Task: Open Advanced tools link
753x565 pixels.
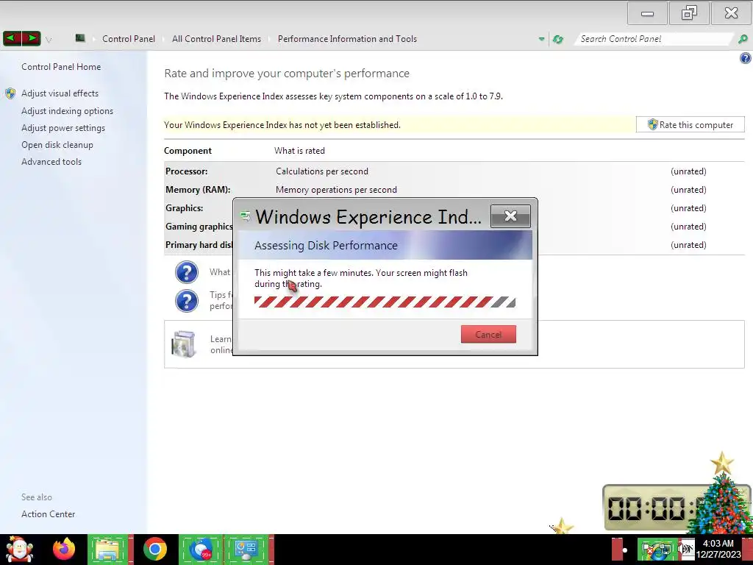Action: (51, 161)
